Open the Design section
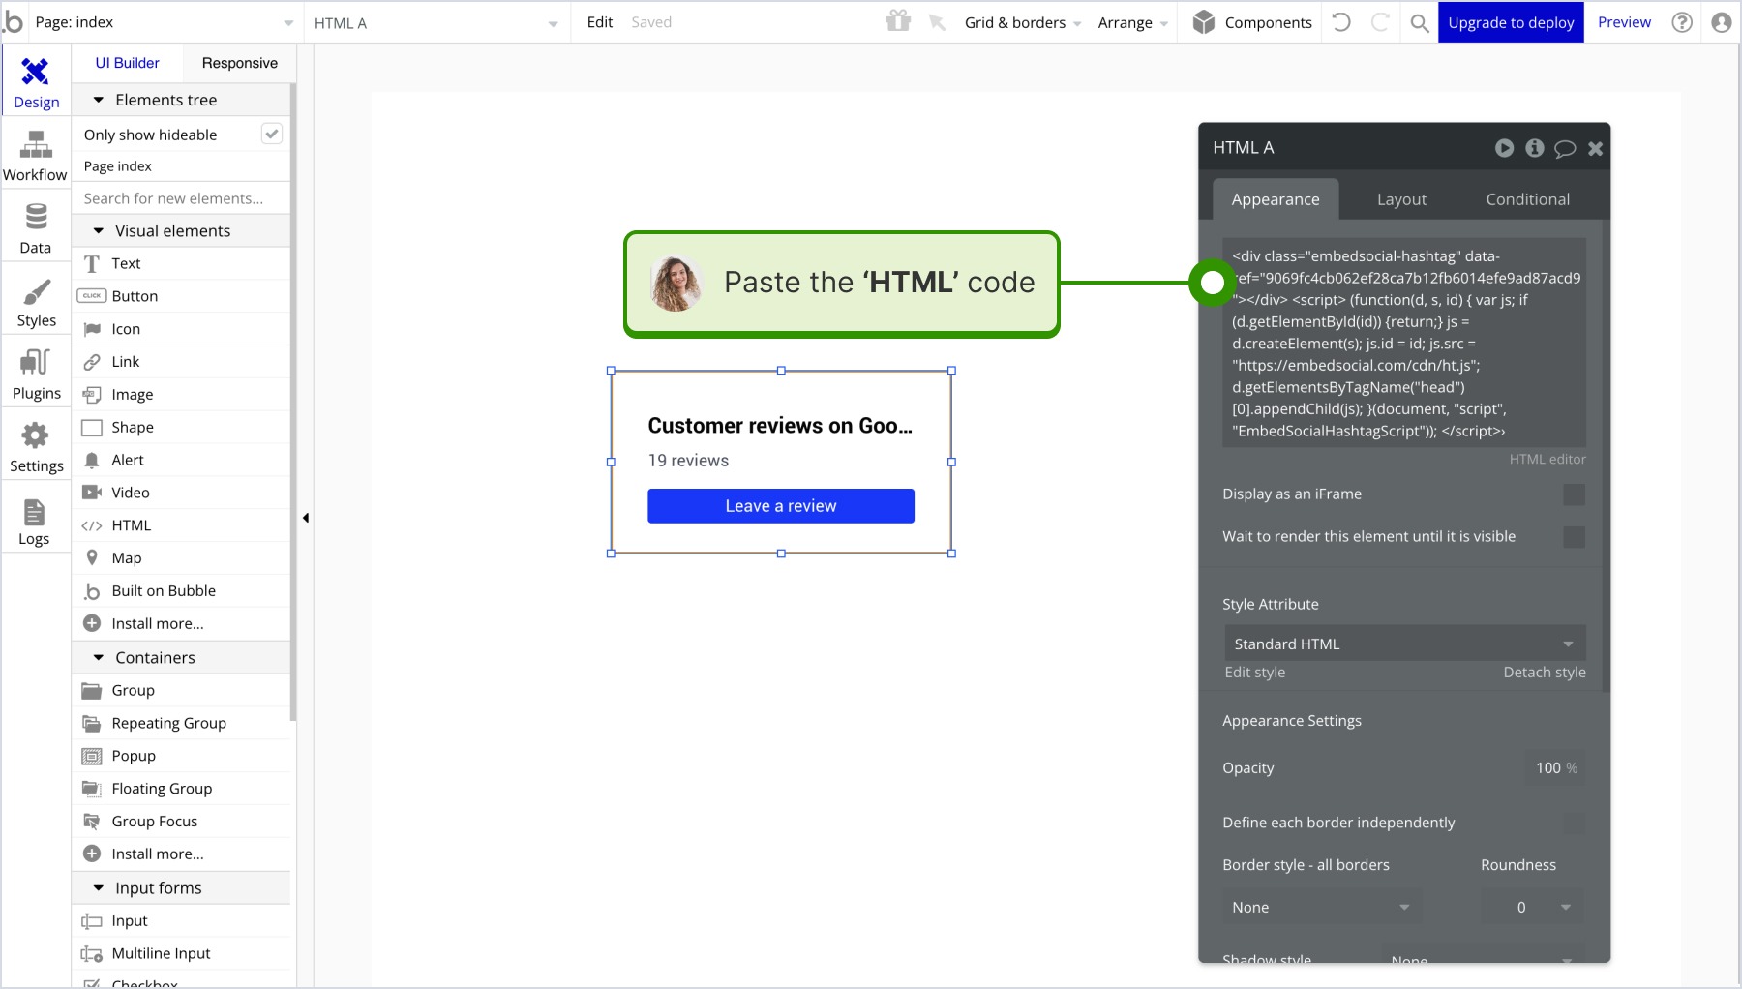The image size is (1742, 989). (x=36, y=81)
